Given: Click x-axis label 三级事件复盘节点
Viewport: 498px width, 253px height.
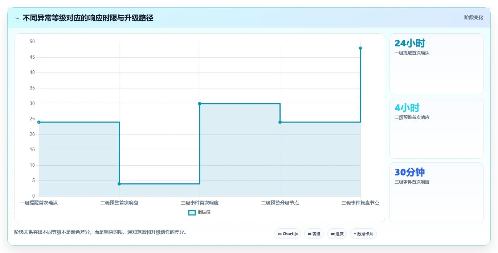Looking at the screenshot, I should (x=360, y=203).
